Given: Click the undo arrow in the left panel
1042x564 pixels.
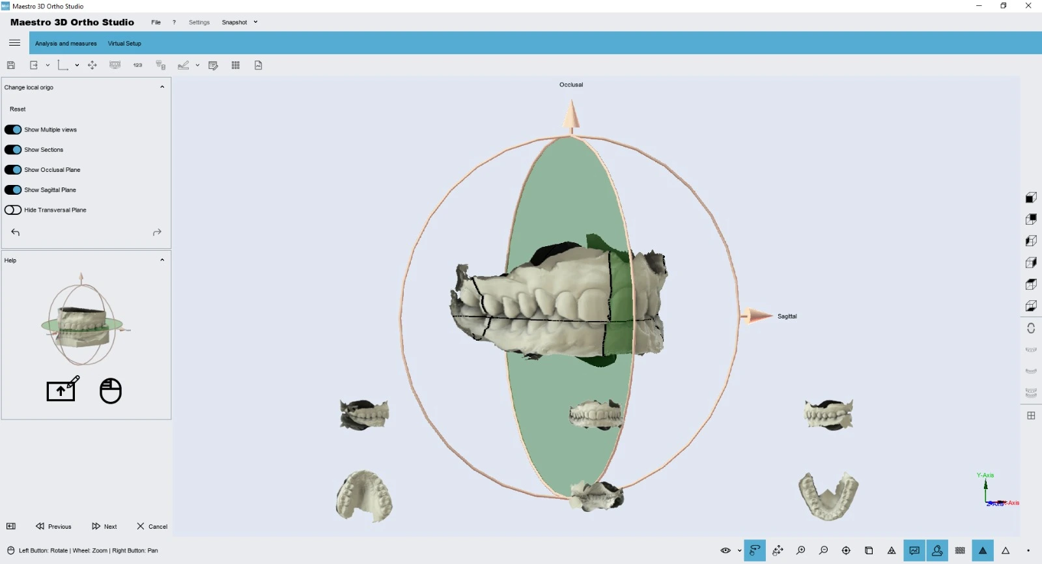Looking at the screenshot, I should pyautogui.click(x=16, y=233).
